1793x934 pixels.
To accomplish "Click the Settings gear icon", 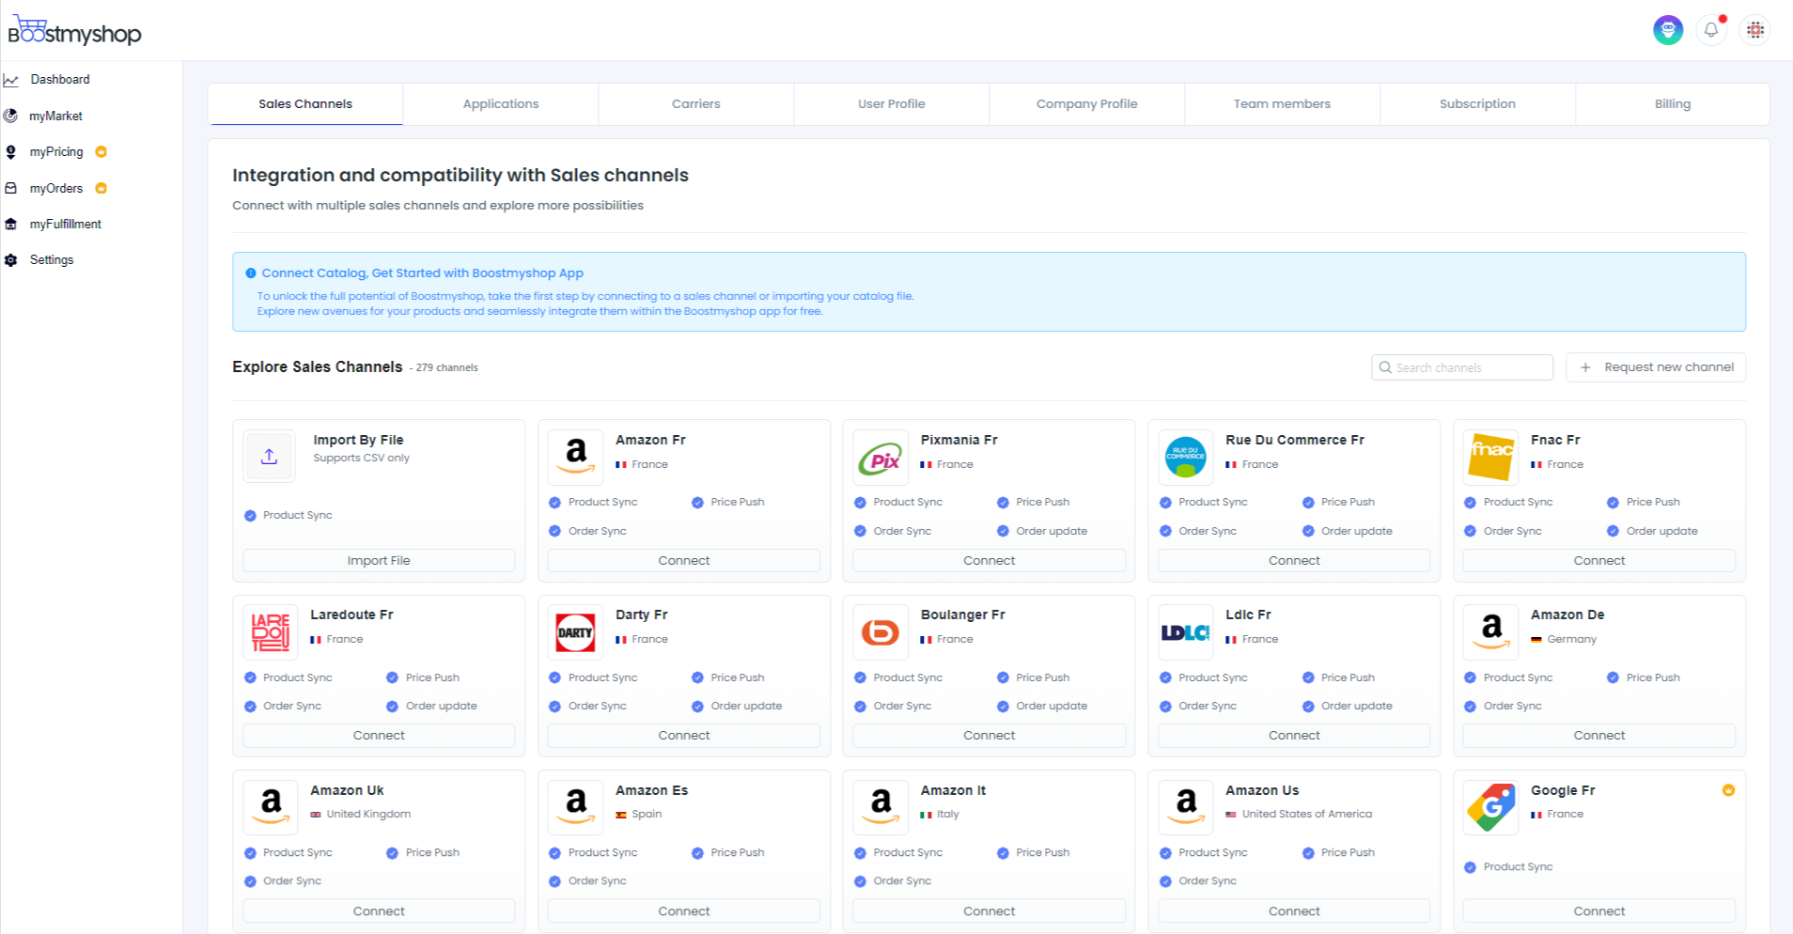I will (x=11, y=260).
